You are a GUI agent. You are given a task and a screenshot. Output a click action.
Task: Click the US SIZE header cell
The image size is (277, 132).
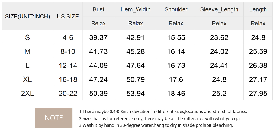click(x=68, y=16)
